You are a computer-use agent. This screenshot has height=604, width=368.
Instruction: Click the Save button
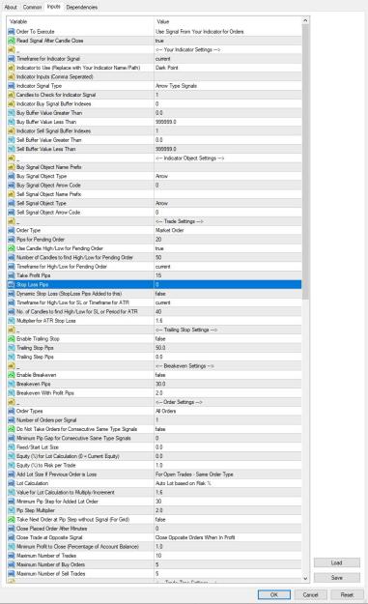pos(337,577)
